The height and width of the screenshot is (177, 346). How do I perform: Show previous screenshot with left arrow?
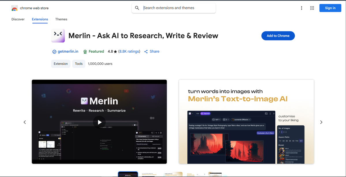pyautogui.click(x=25, y=122)
